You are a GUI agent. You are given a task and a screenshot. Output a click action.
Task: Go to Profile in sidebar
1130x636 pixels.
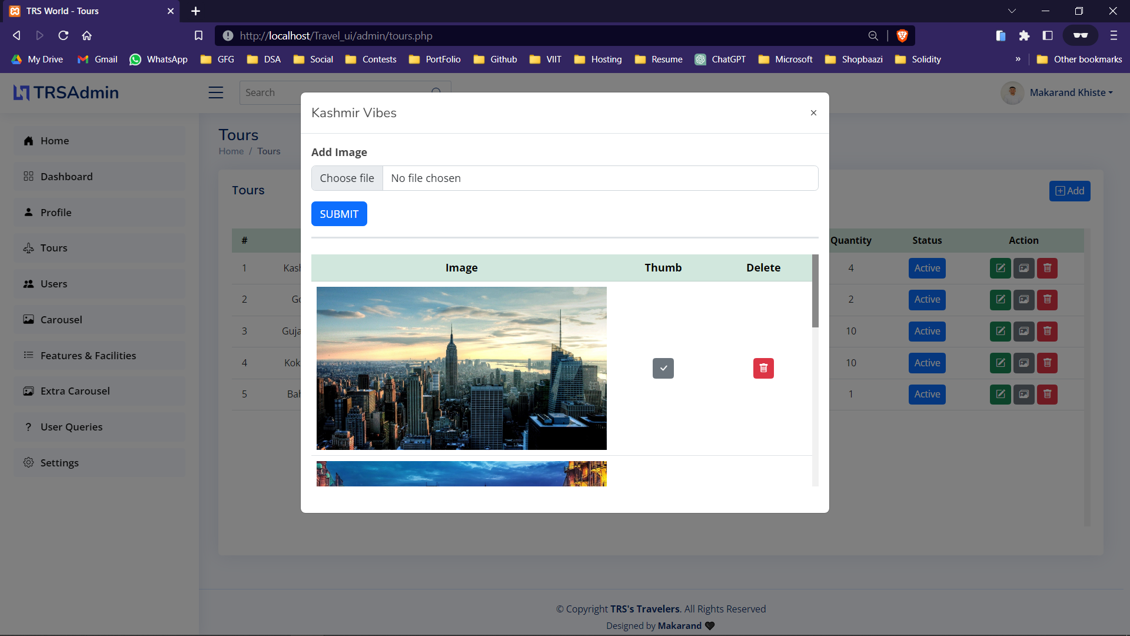[x=99, y=213]
